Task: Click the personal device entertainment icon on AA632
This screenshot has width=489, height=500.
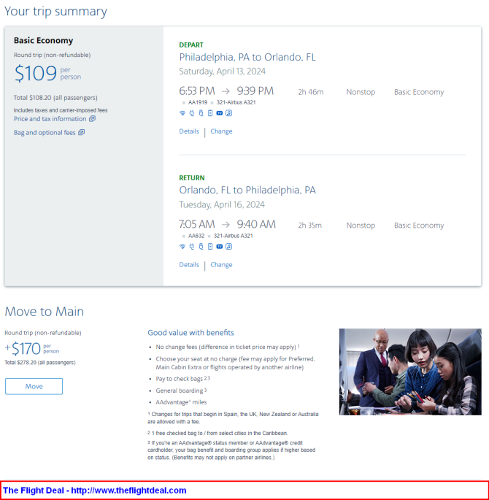Action: [x=210, y=247]
